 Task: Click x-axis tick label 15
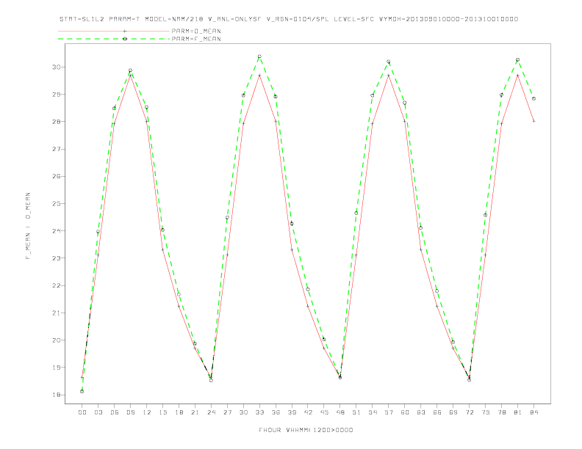162,412
